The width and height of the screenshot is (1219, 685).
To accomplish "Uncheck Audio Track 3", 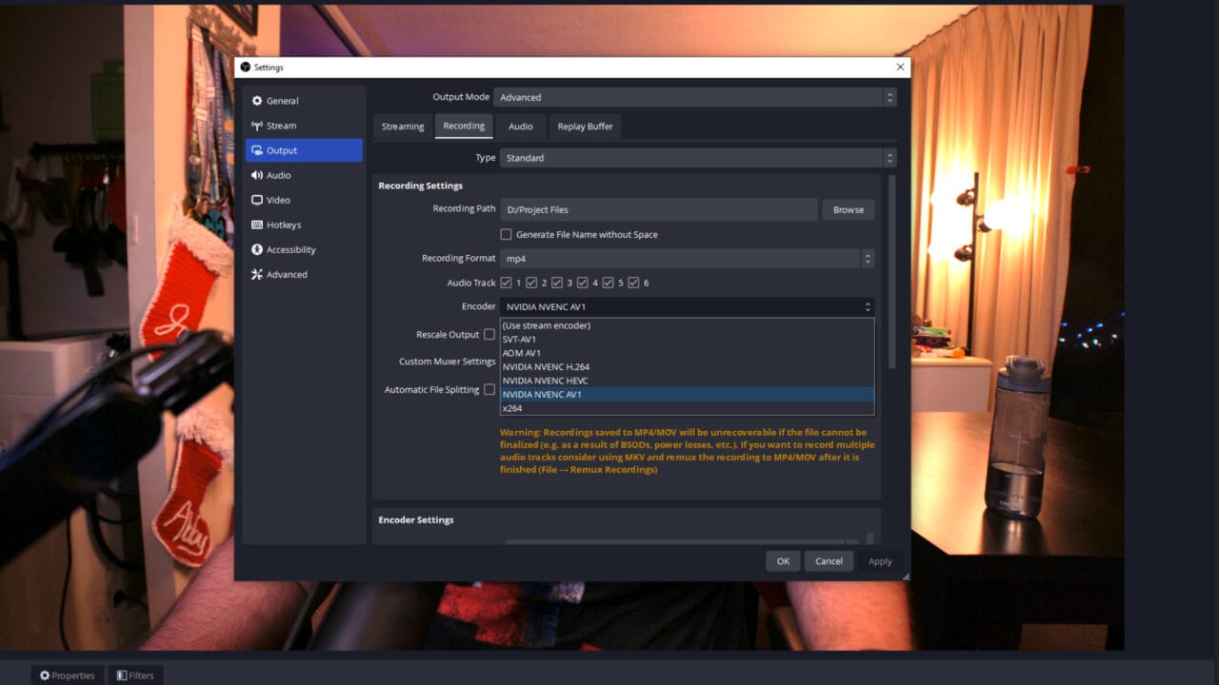I will pos(557,283).
